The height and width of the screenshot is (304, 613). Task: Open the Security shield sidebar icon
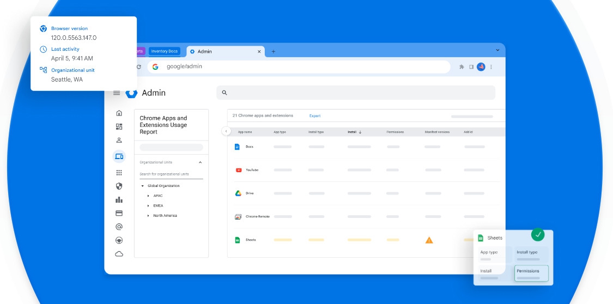[x=119, y=186]
